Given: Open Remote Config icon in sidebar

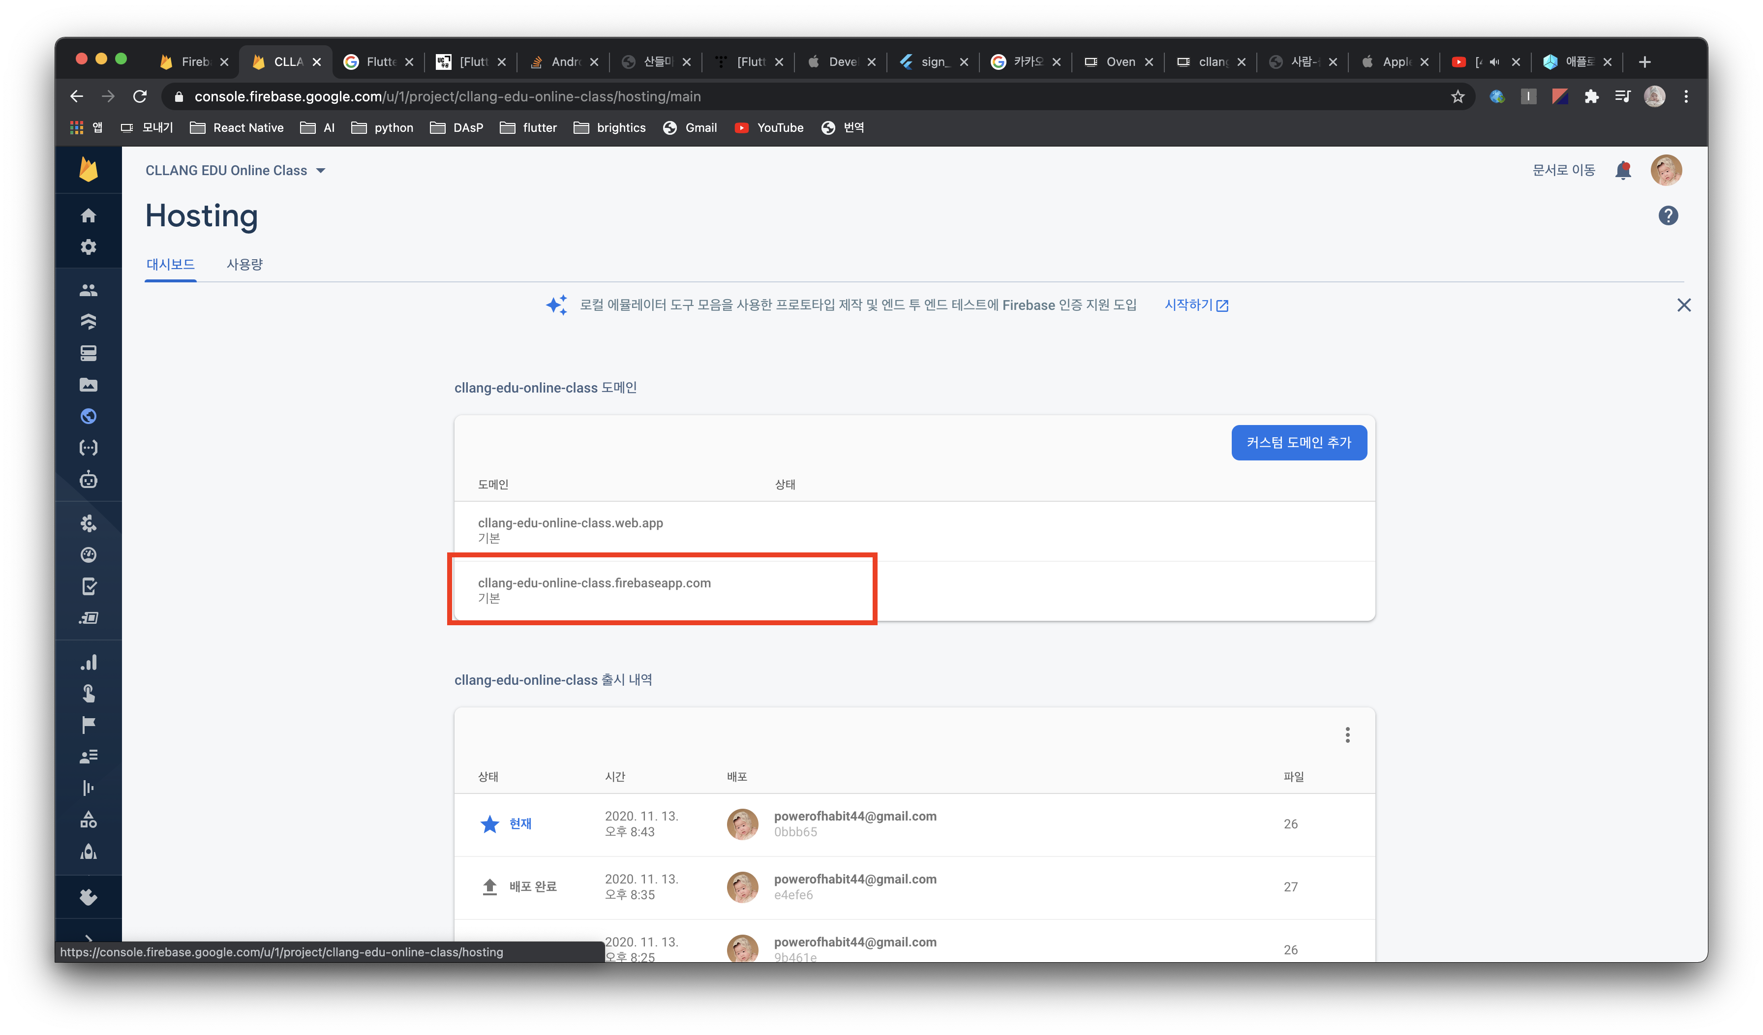Looking at the screenshot, I should pyautogui.click(x=88, y=788).
